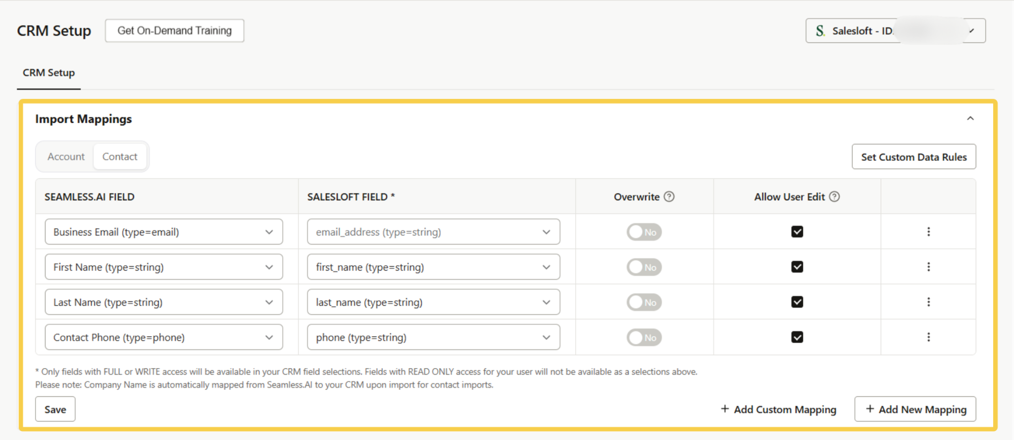Click the Import Mappings heading
1014x440 pixels.
84,119
